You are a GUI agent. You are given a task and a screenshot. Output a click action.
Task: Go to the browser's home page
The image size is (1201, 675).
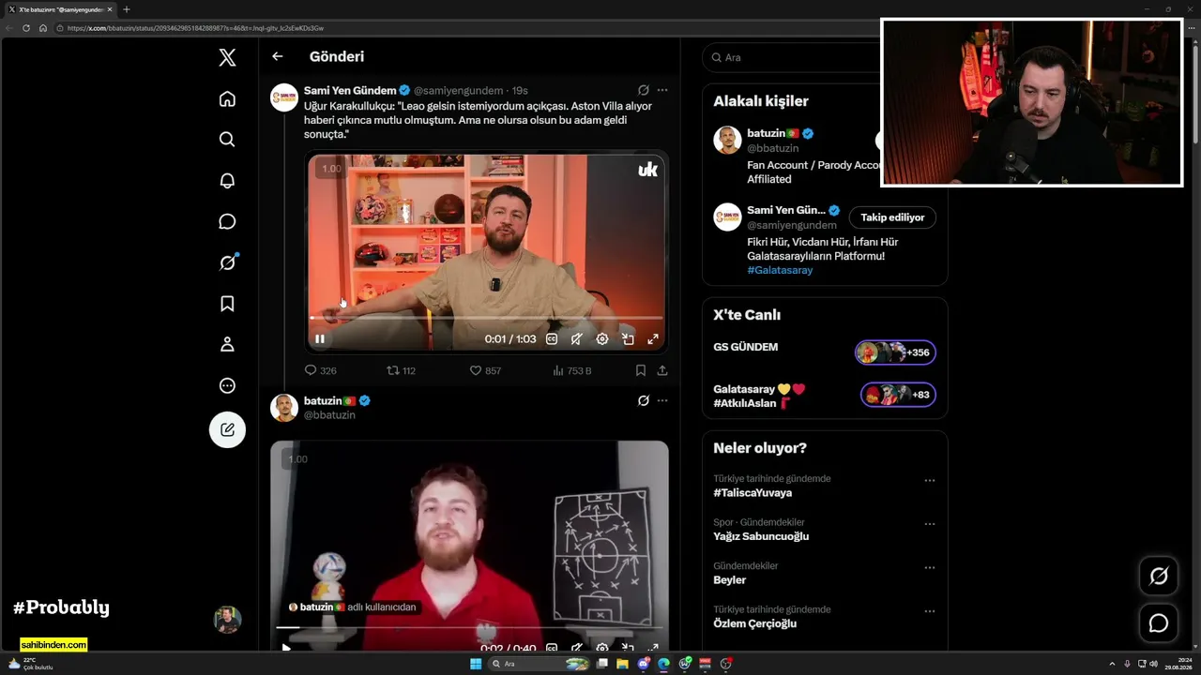pyautogui.click(x=43, y=28)
